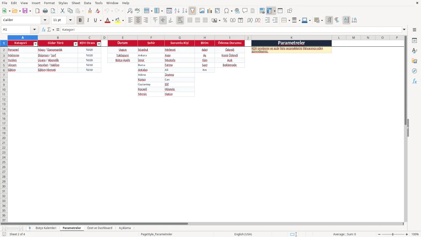Screen dimensions: 421x237
Task: Open the Properties deck in the sidebar
Action: click(414, 40)
